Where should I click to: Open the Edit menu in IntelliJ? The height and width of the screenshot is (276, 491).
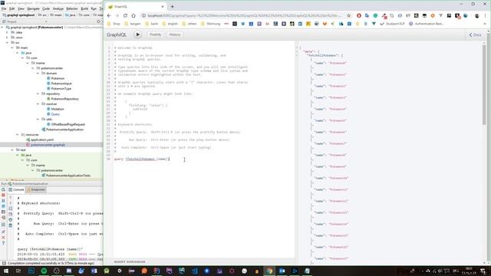coord(12,8)
